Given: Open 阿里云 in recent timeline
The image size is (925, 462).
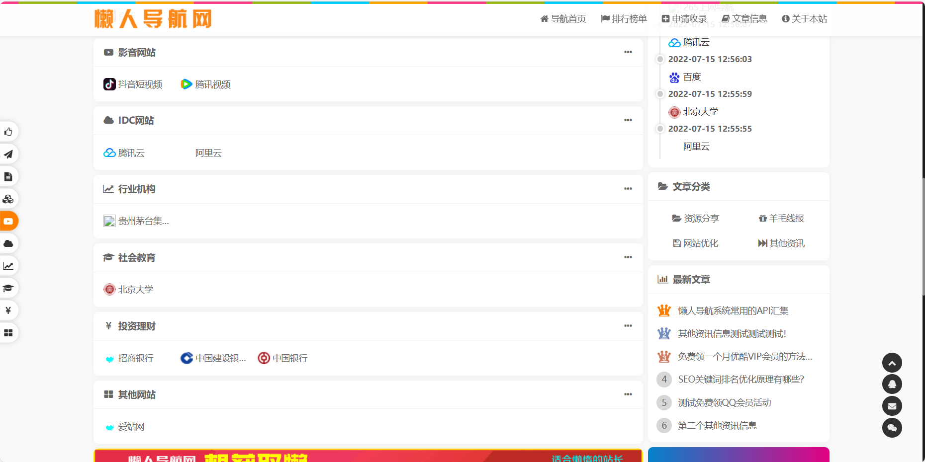Looking at the screenshot, I should click(x=696, y=147).
